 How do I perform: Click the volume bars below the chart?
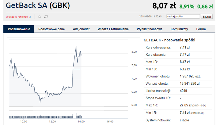tap(45, 116)
